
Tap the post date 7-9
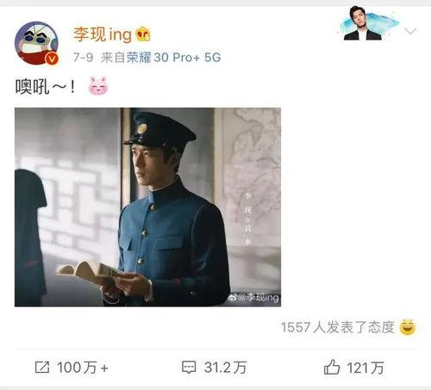coord(83,58)
